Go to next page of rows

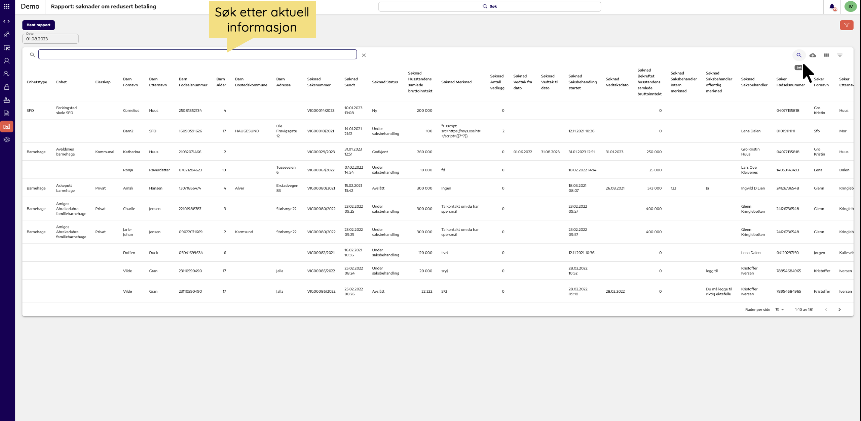pos(839,309)
